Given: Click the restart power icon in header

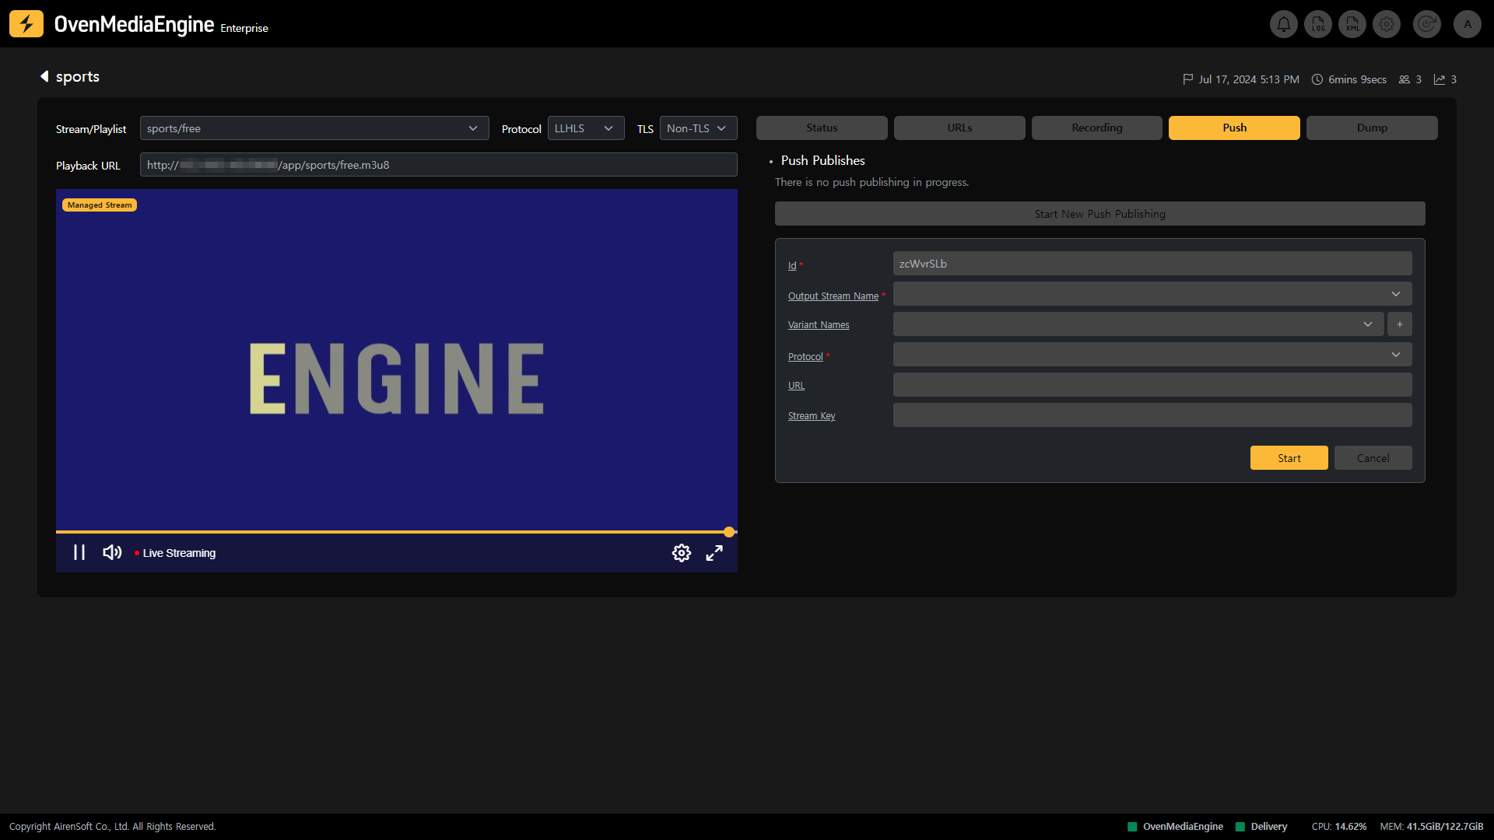Looking at the screenshot, I should 1427,24.
